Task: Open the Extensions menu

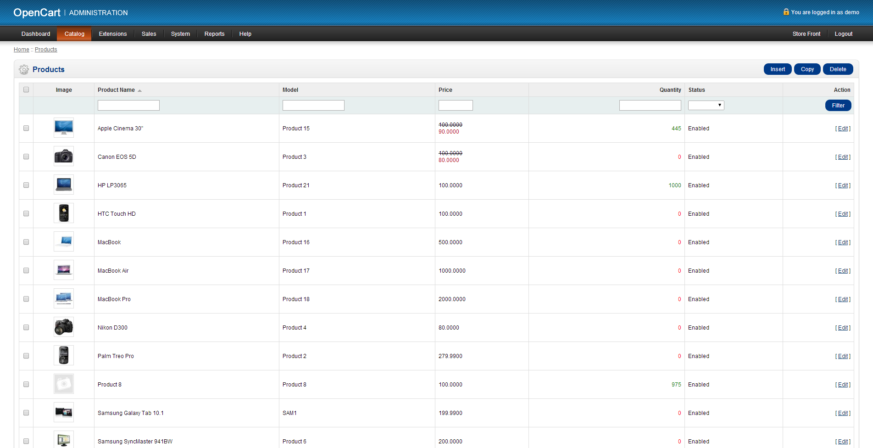Action: (113, 34)
